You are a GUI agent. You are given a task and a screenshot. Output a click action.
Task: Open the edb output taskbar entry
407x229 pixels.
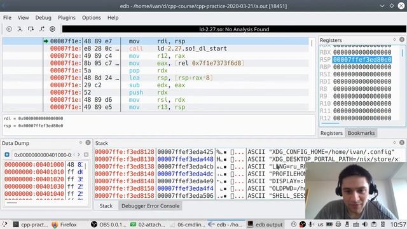tap(265, 225)
